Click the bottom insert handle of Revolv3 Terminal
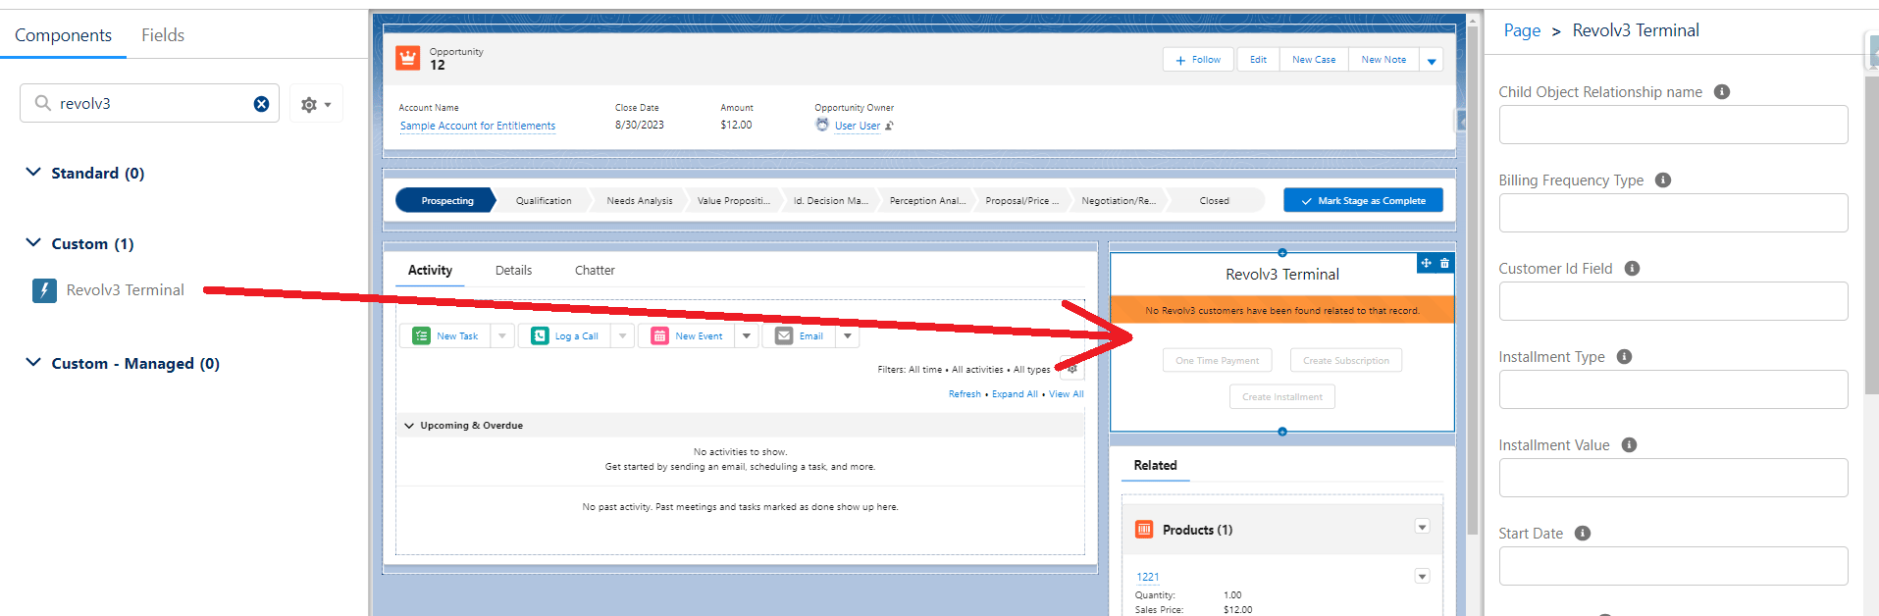1879x616 pixels. click(x=1282, y=432)
